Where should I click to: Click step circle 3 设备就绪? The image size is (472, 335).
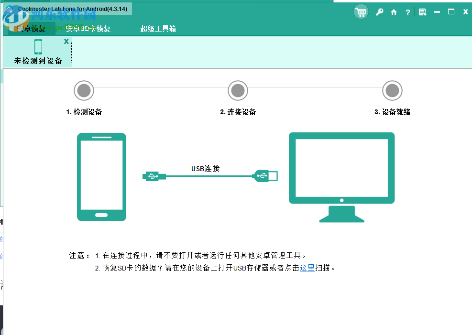392,91
